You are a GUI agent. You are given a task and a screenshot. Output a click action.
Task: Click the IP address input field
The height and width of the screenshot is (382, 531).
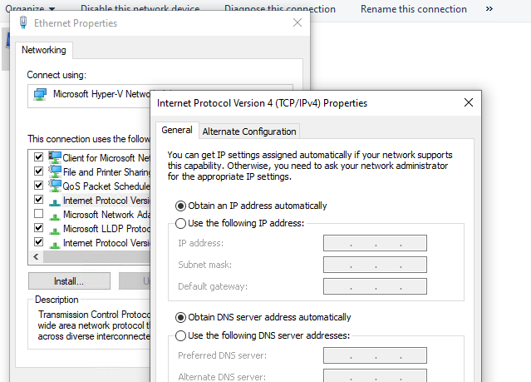375,243
